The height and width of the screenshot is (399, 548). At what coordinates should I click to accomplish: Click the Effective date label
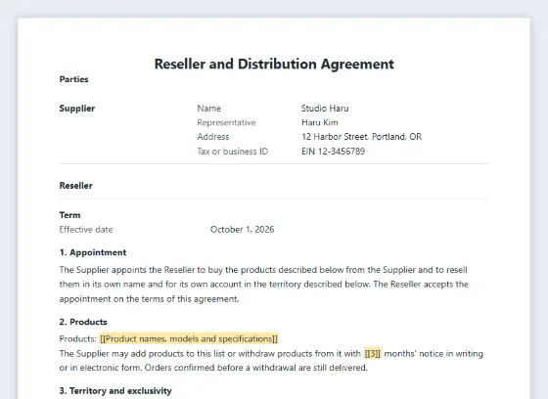(86, 230)
